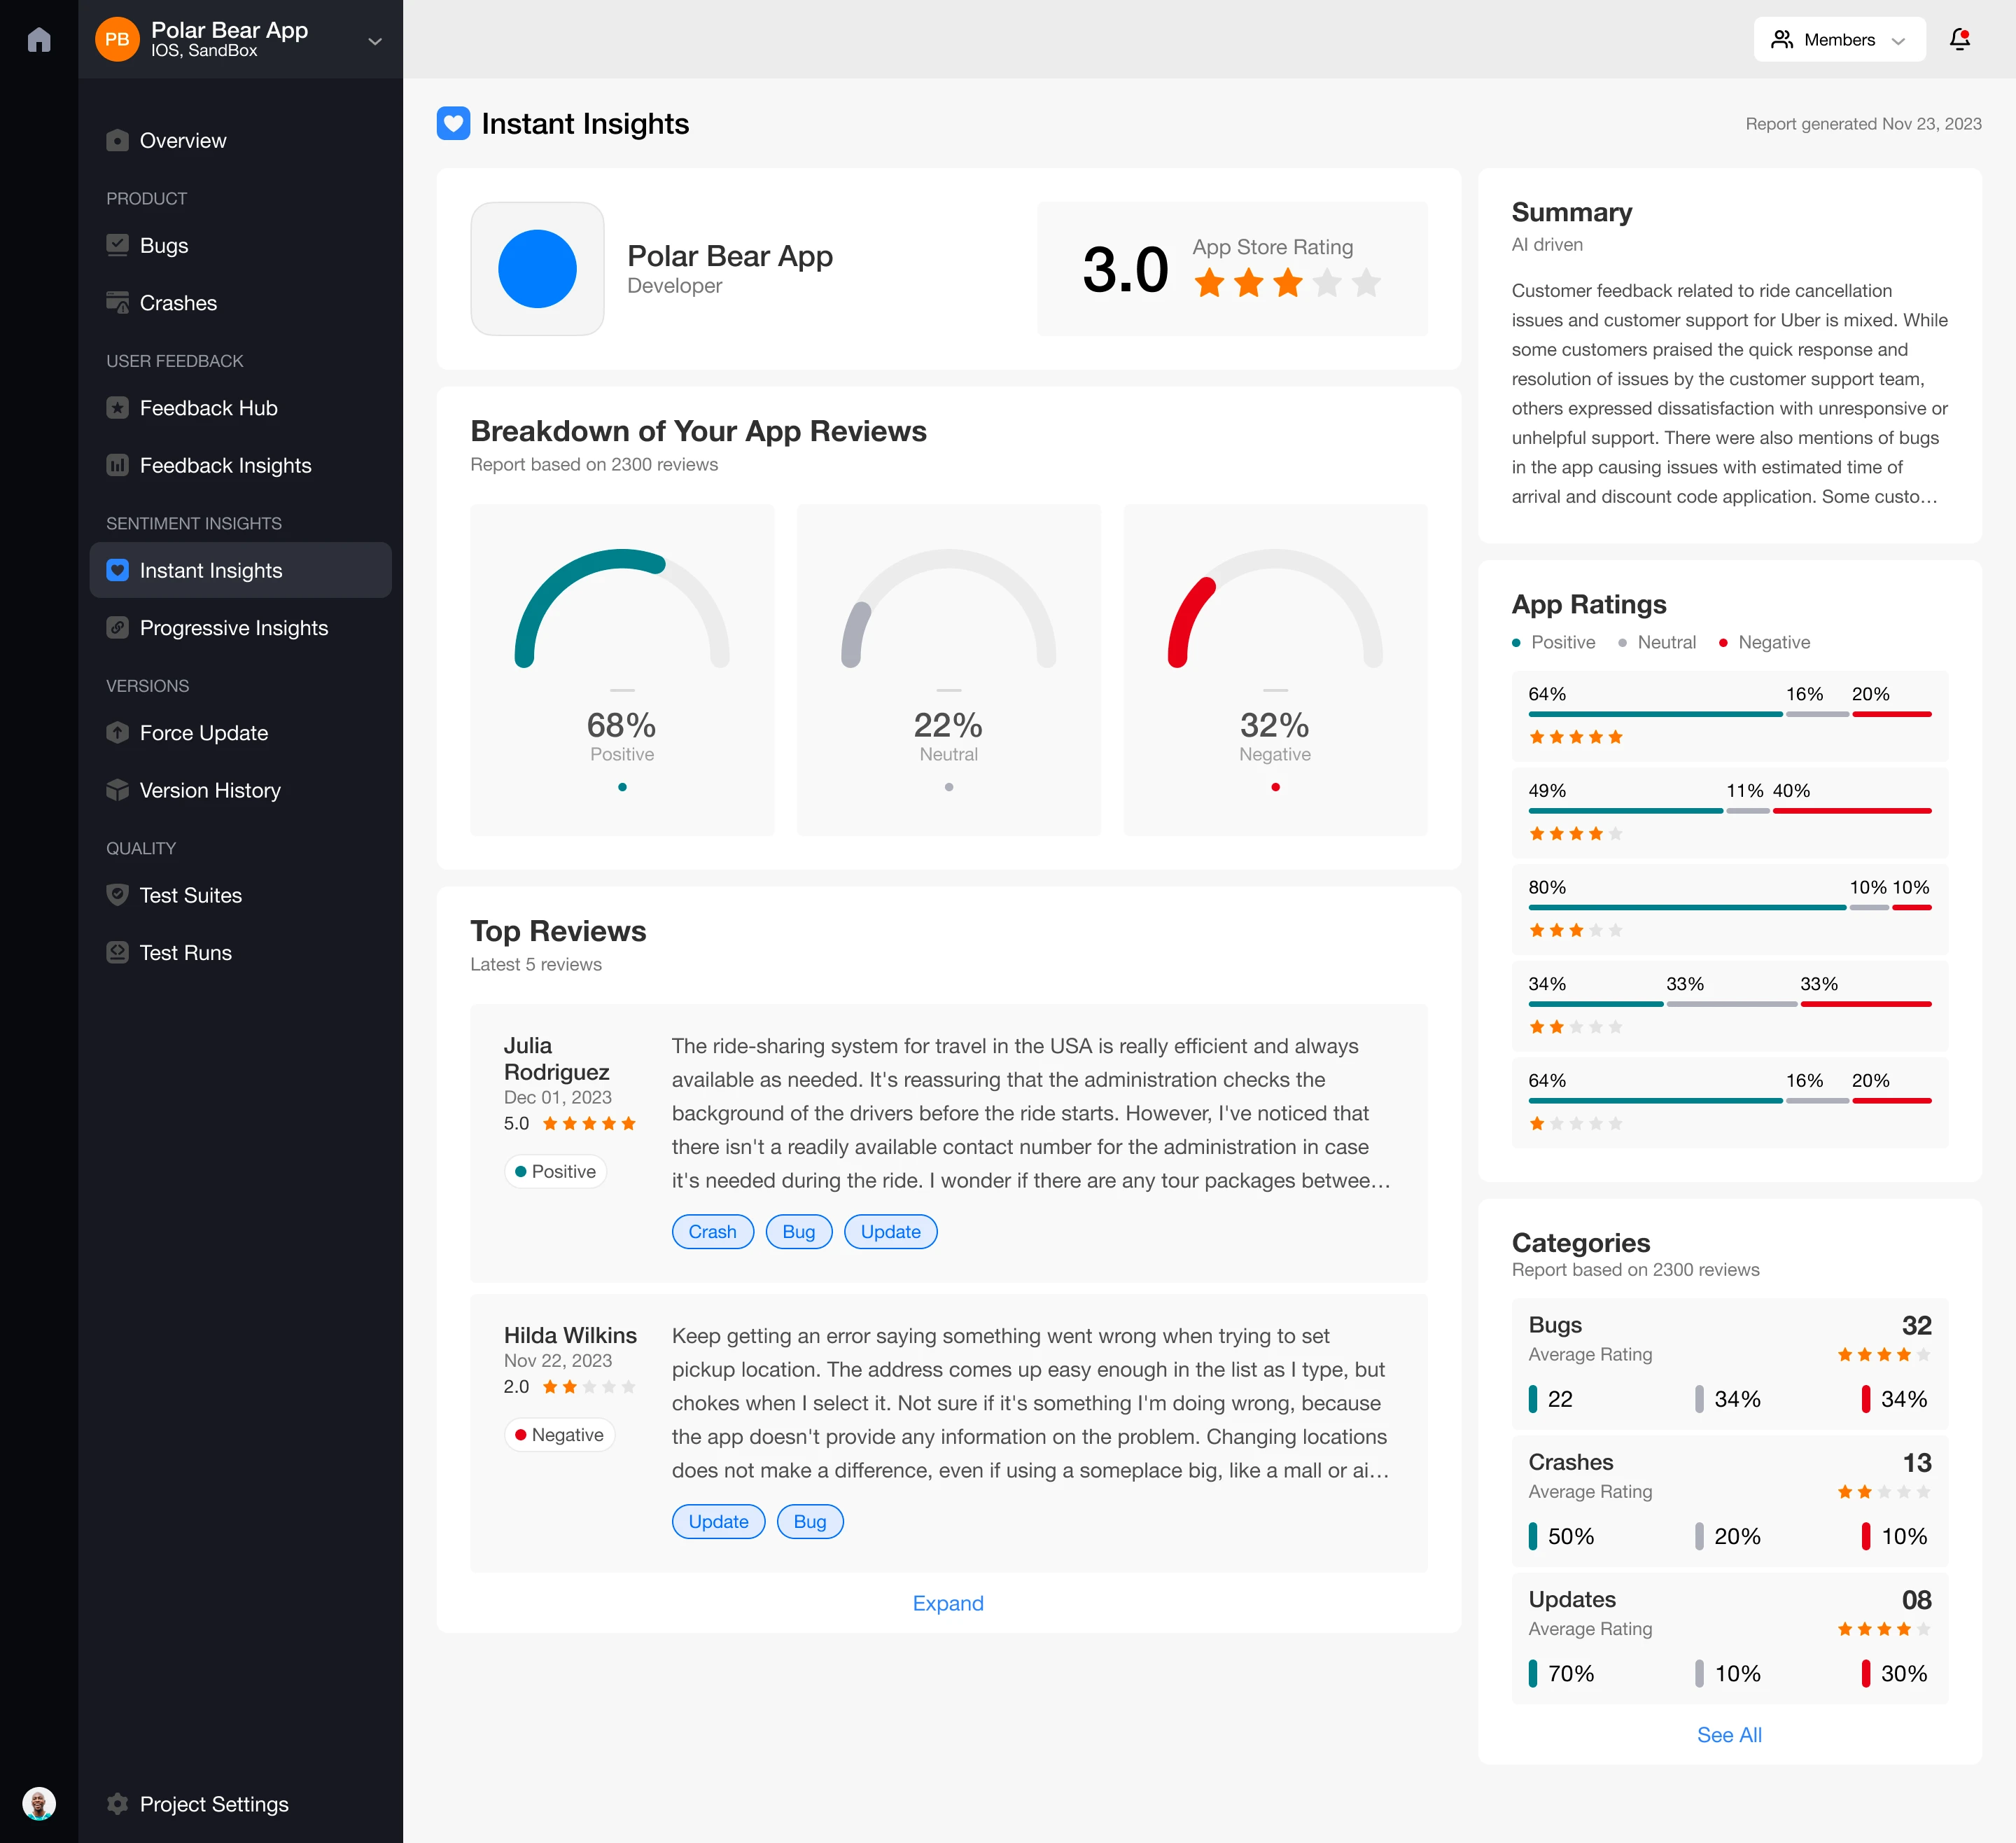Expand the Polar Bear App project switcher
This screenshot has width=2016, height=1843.
[375, 41]
